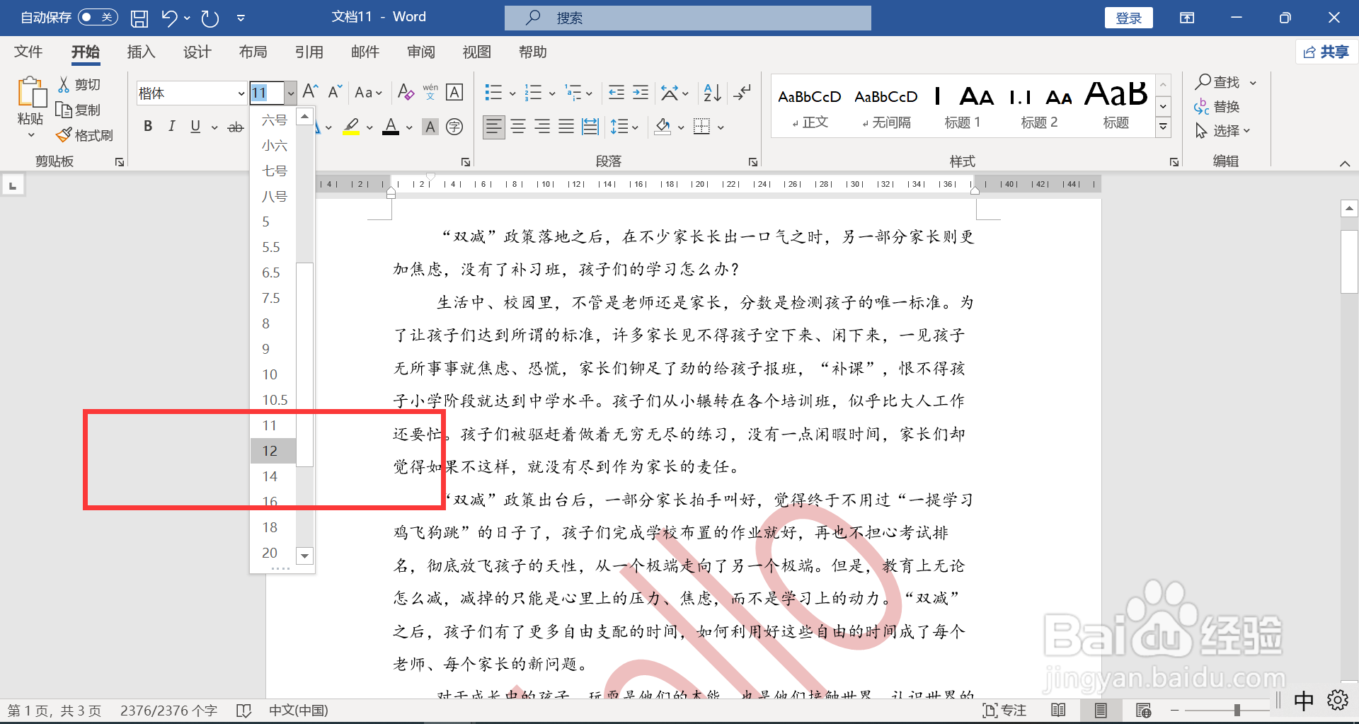Cut selection with 剪切
This screenshot has width=1359, height=724.
pos(79,84)
